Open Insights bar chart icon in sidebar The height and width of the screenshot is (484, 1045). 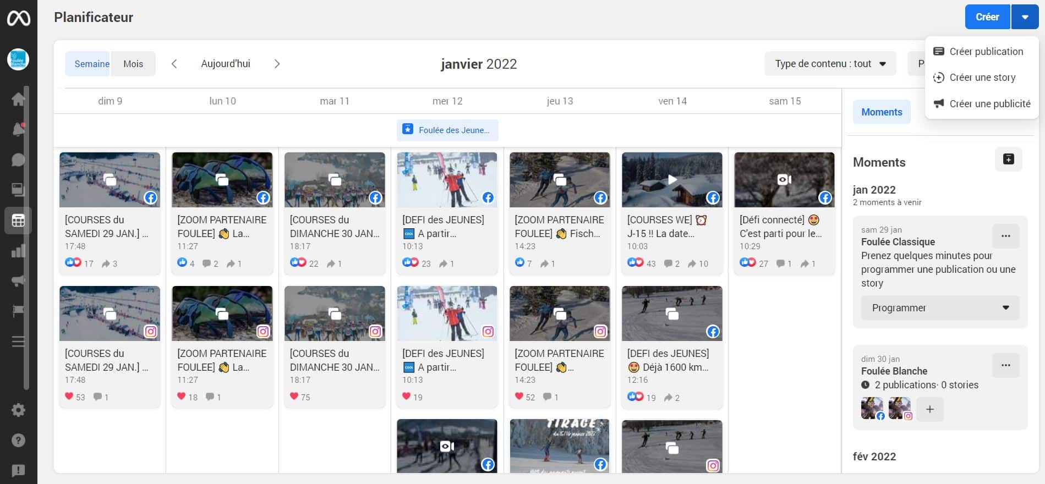[18, 251]
